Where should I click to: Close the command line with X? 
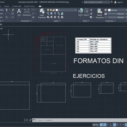pyautogui.click(x=27, y=120)
